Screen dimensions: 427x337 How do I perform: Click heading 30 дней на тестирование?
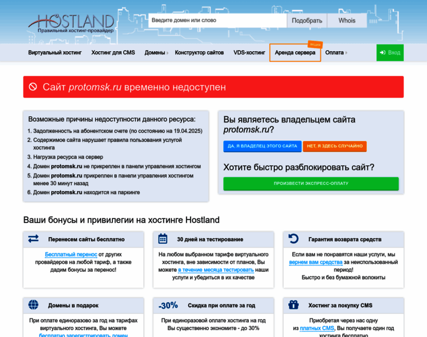coord(210,239)
